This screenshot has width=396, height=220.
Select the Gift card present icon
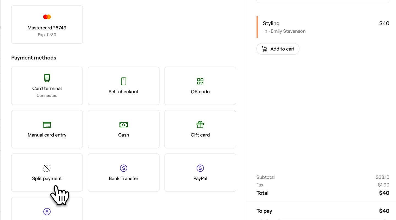(x=200, y=125)
